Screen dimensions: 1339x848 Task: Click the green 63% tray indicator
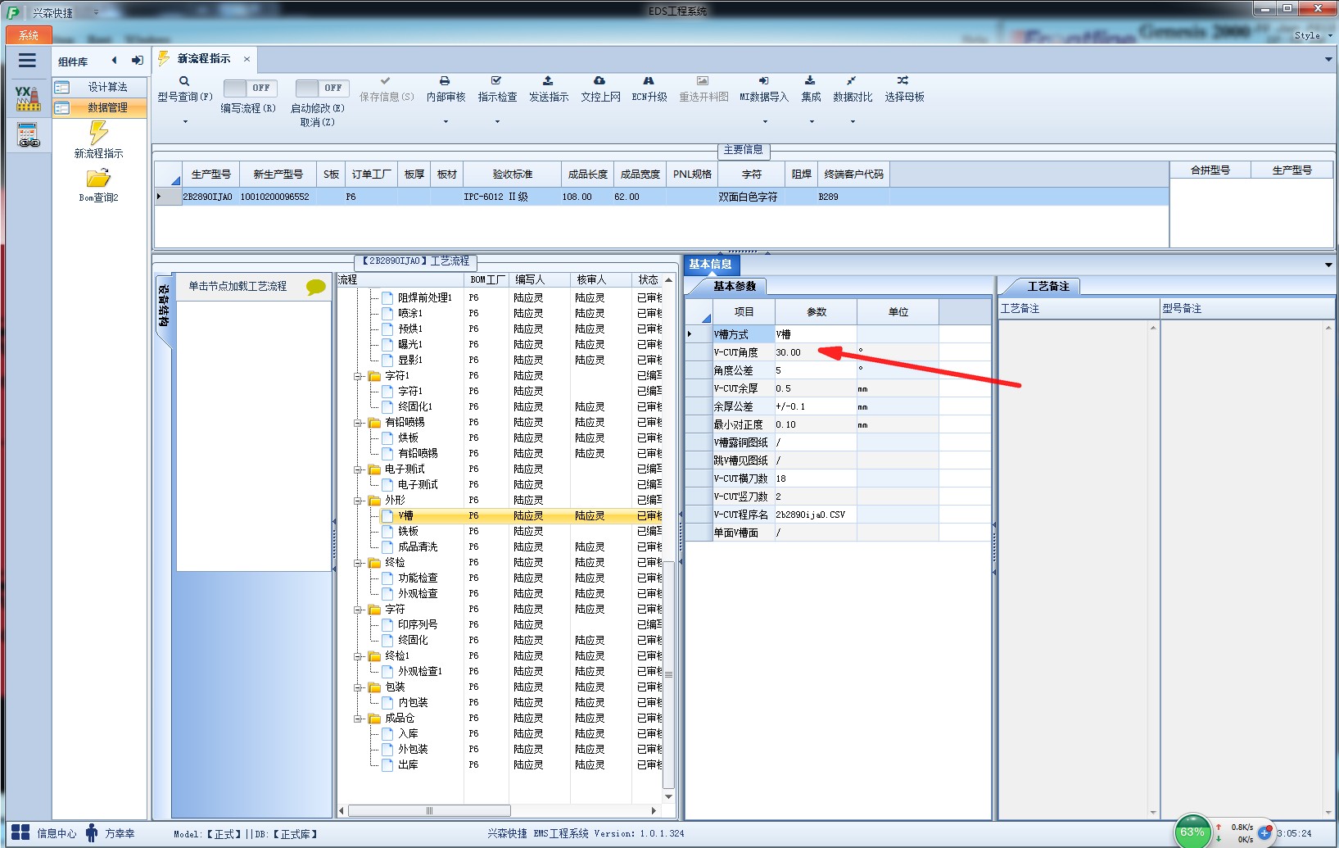1192,832
